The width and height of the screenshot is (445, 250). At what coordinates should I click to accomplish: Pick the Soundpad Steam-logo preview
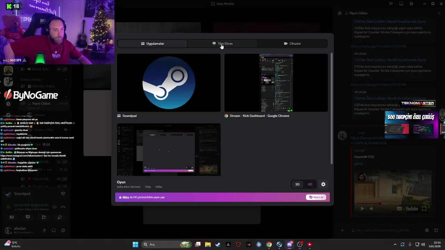point(169,83)
